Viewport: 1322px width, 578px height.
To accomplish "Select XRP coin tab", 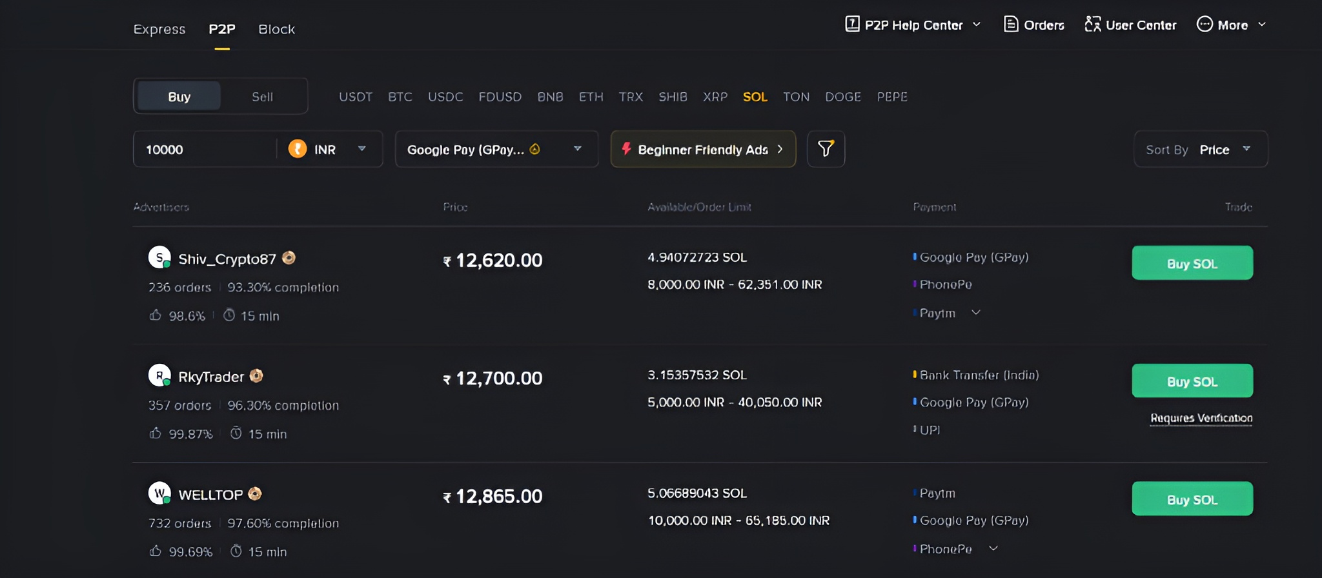I will pos(715,97).
